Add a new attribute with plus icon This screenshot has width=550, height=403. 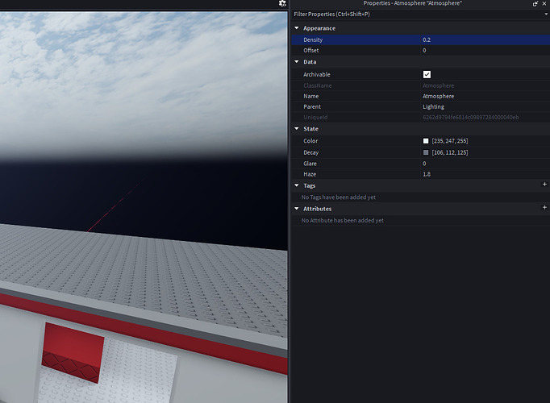pyautogui.click(x=544, y=207)
